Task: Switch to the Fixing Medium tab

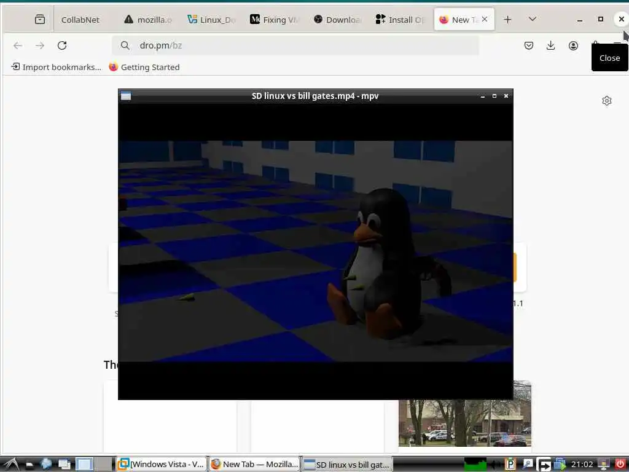Action: pyautogui.click(x=275, y=20)
